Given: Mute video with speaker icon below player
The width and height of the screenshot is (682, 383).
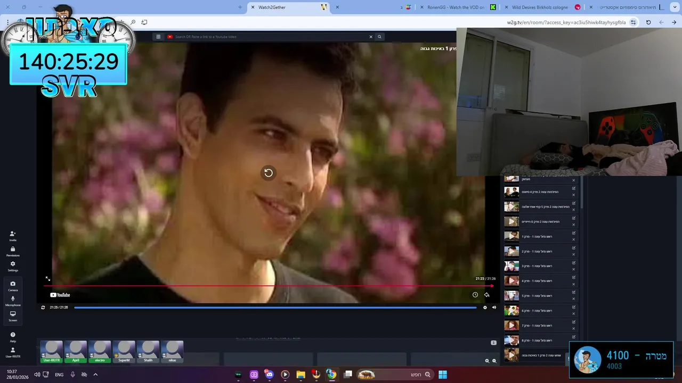Looking at the screenshot, I should tap(494, 307).
